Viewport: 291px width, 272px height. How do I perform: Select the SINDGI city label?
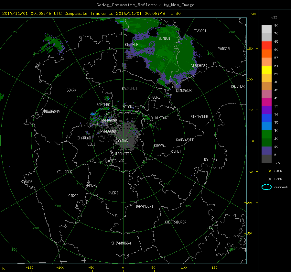pos(165,38)
